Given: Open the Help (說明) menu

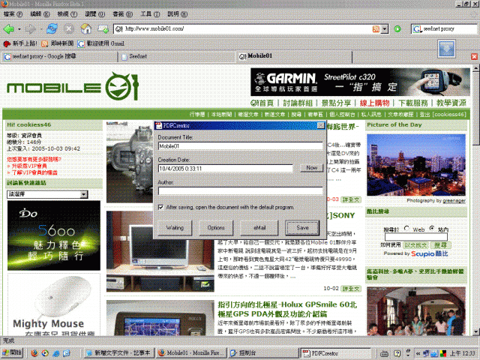Looking at the screenshot, I should coord(177,14).
